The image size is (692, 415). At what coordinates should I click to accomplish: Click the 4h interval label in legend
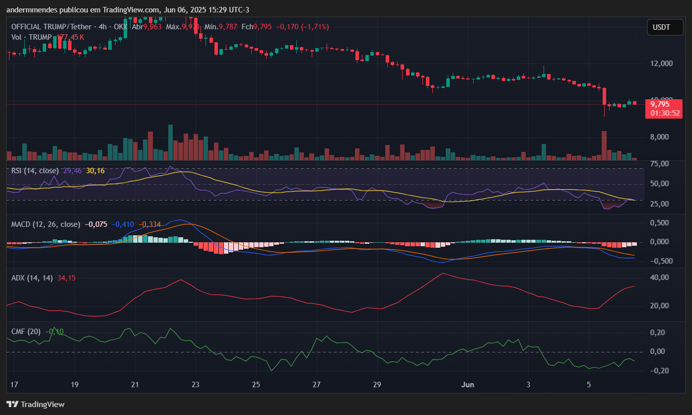point(103,27)
